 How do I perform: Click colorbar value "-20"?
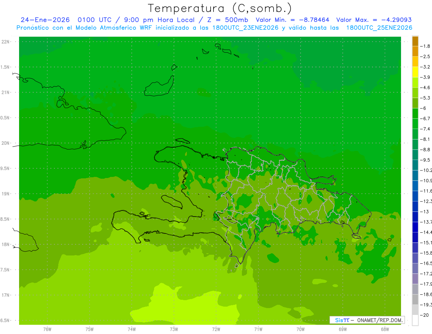(x=424, y=315)
